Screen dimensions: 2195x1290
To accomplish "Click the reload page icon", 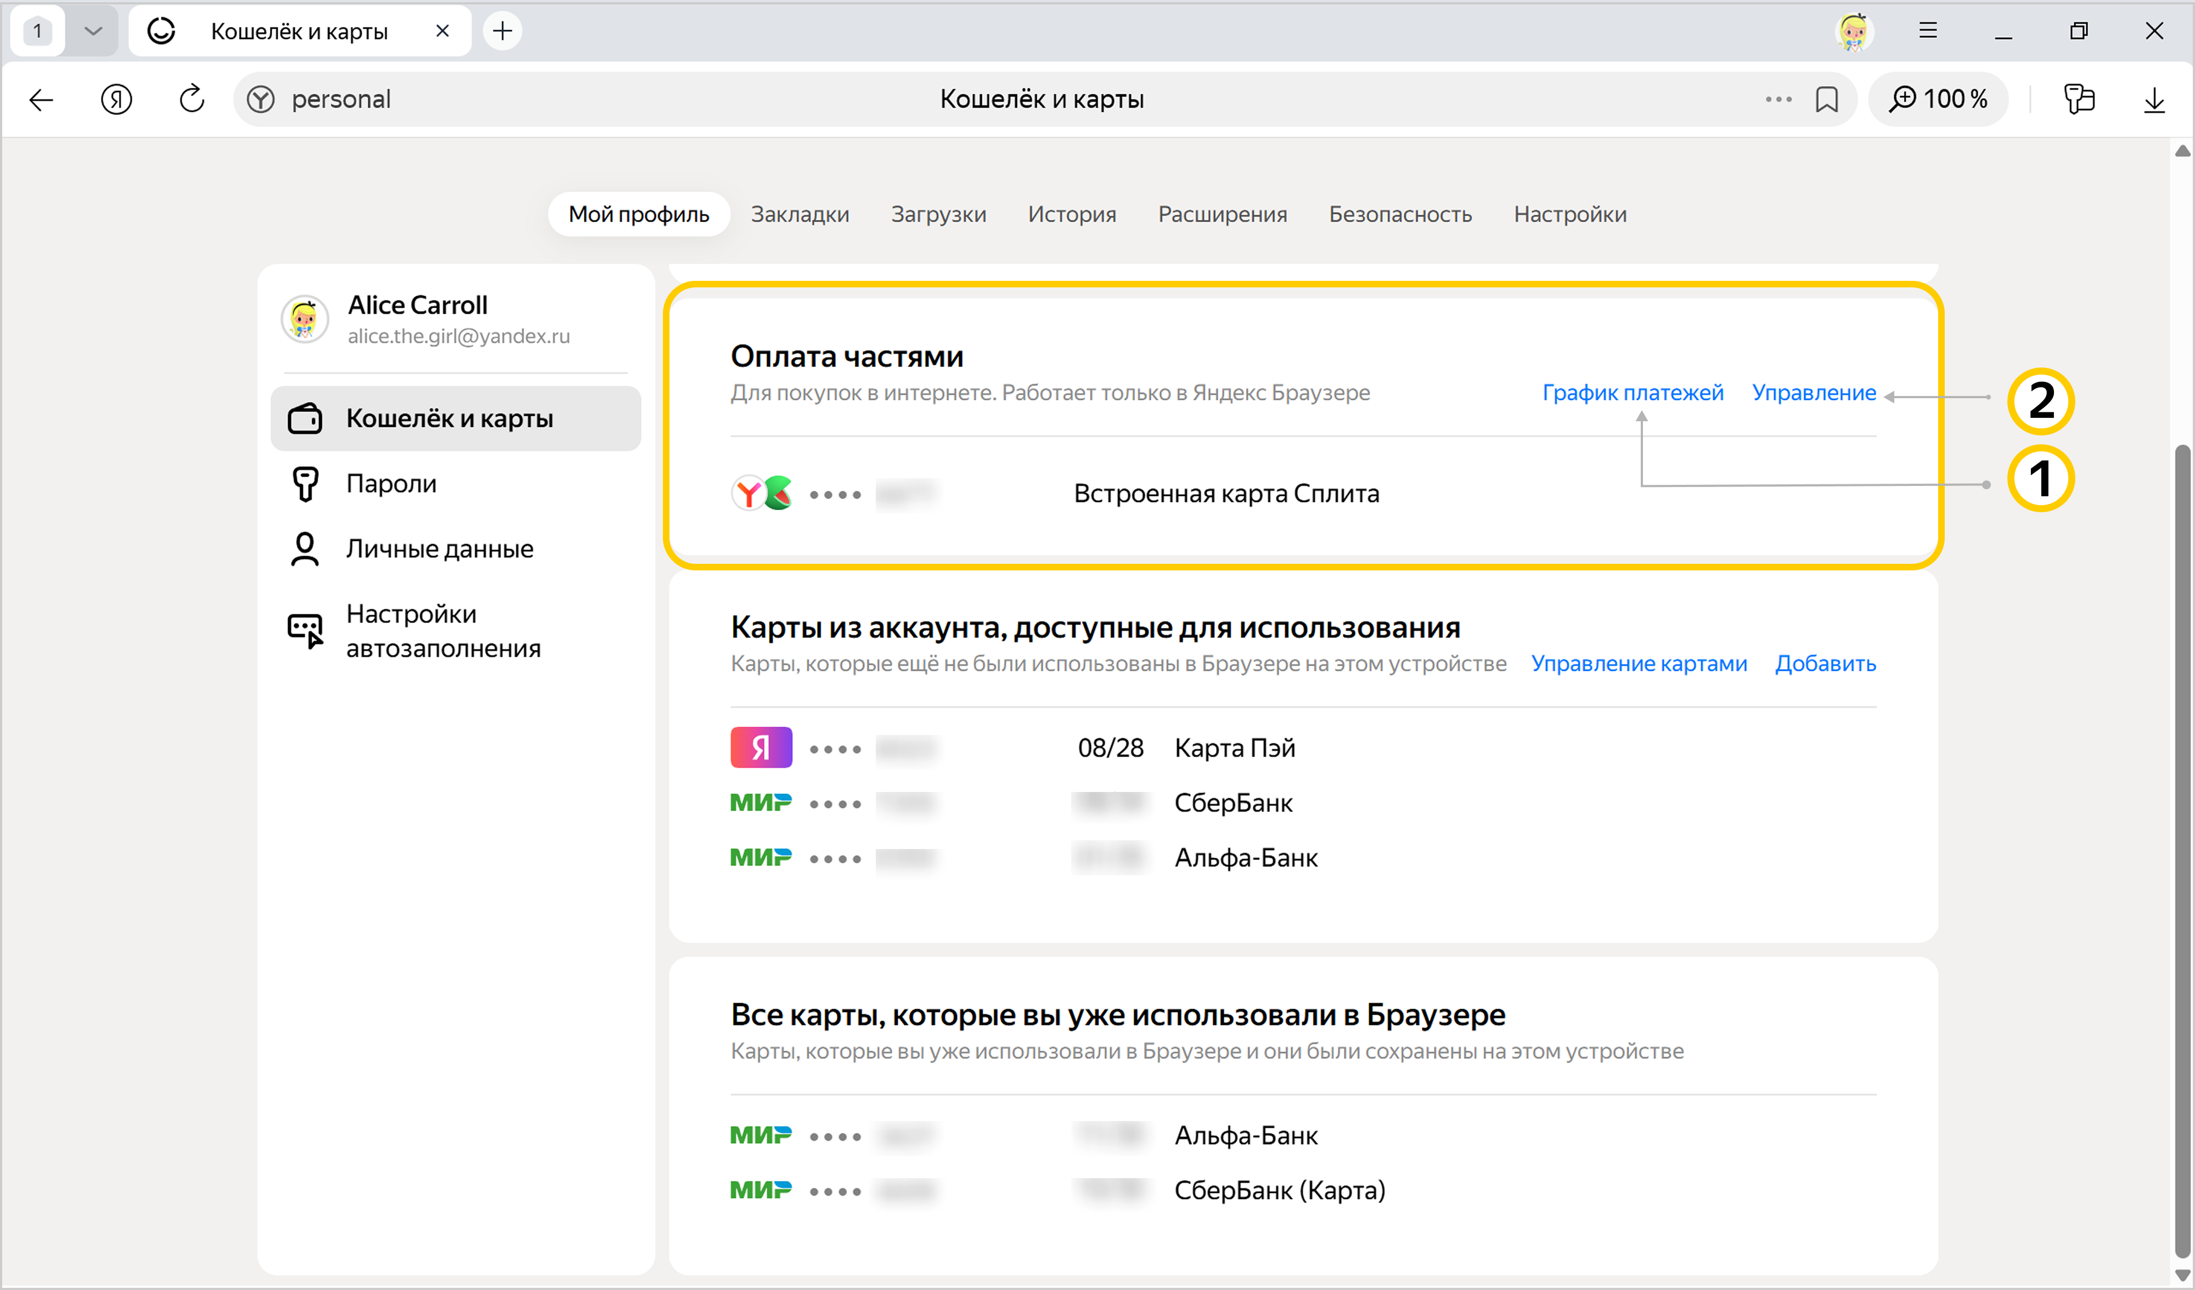I will click(x=192, y=99).
